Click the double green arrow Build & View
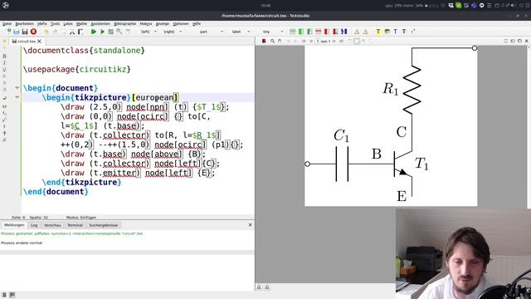This screenshot has width=531, height=299. tap(94, 32)
